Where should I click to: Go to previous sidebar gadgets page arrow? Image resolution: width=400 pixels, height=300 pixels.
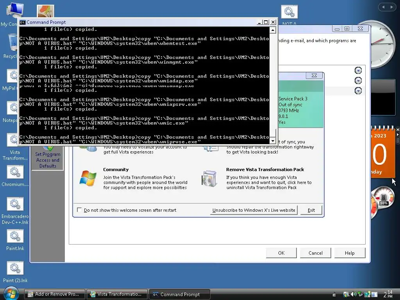point(383,7)
